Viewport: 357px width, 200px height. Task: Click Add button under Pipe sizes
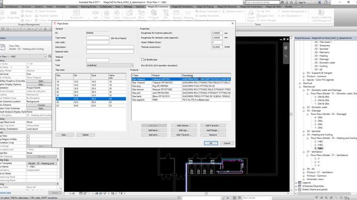pyautogui.click(x=65, y=134)
